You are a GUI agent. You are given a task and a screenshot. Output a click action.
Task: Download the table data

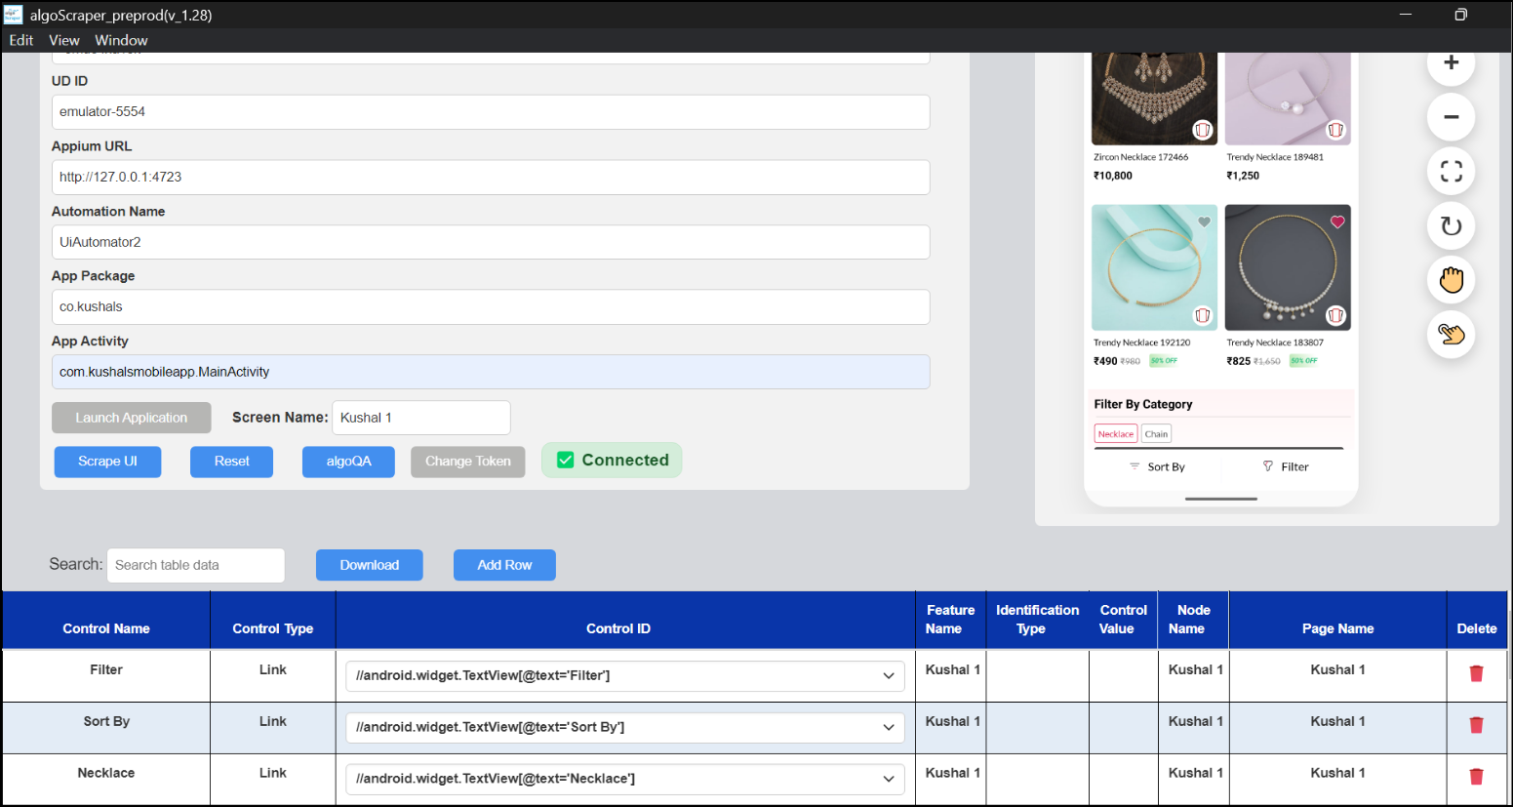370,565
